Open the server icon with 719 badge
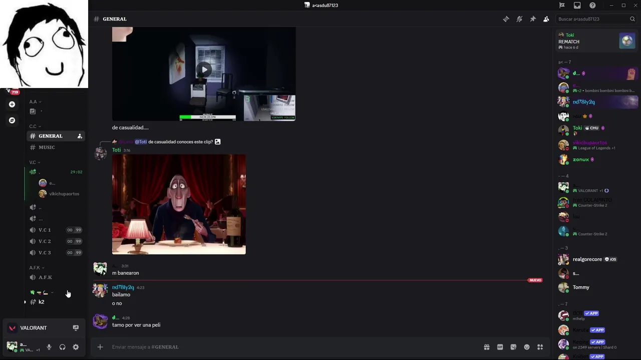The width and height of the screenshot is (641, 360). 12,90
